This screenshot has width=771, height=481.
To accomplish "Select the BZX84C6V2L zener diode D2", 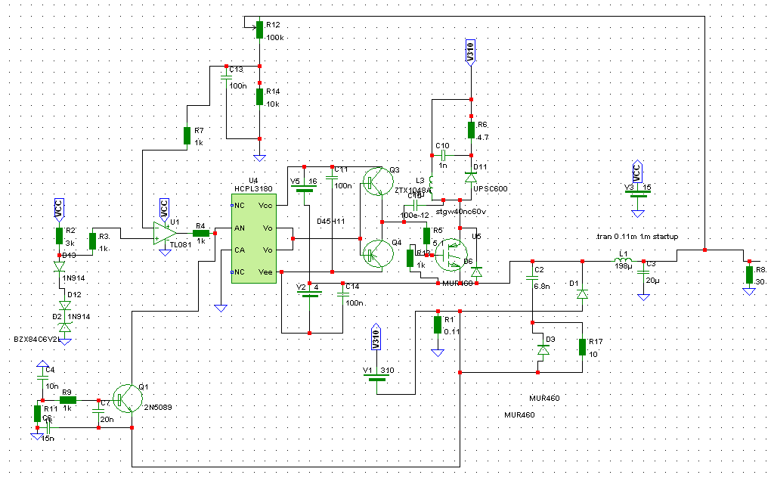I will (65, 326).
